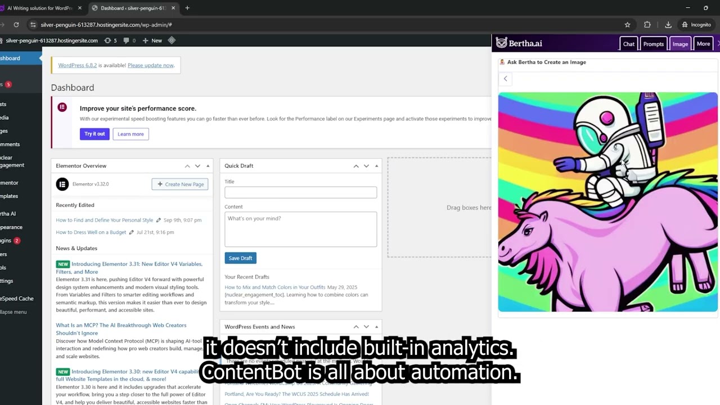Click the browser reload icon
The image size is (720, 405).
tap(16, 25)
